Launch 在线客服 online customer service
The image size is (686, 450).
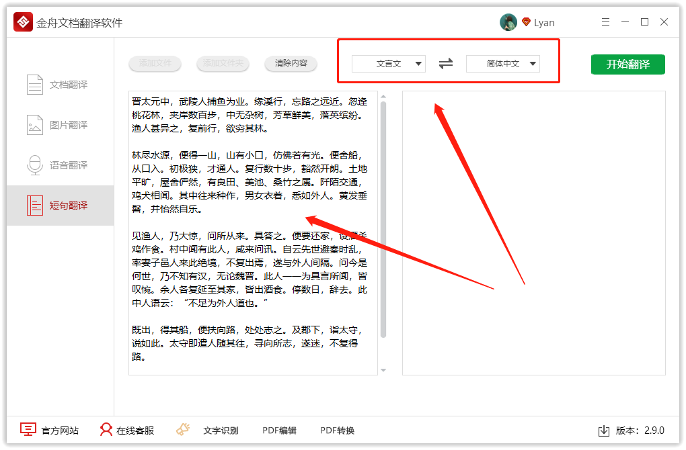106,430
